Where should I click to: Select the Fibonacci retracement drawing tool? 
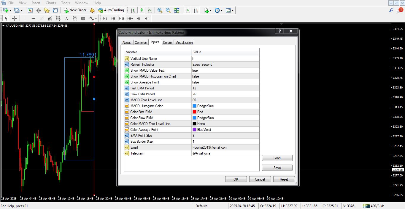58,18
